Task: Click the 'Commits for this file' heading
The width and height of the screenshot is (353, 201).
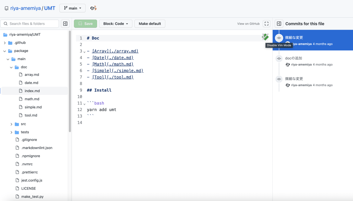Action: (305, 24)
